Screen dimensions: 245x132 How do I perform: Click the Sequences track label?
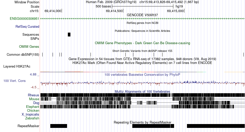coord(31,35)
